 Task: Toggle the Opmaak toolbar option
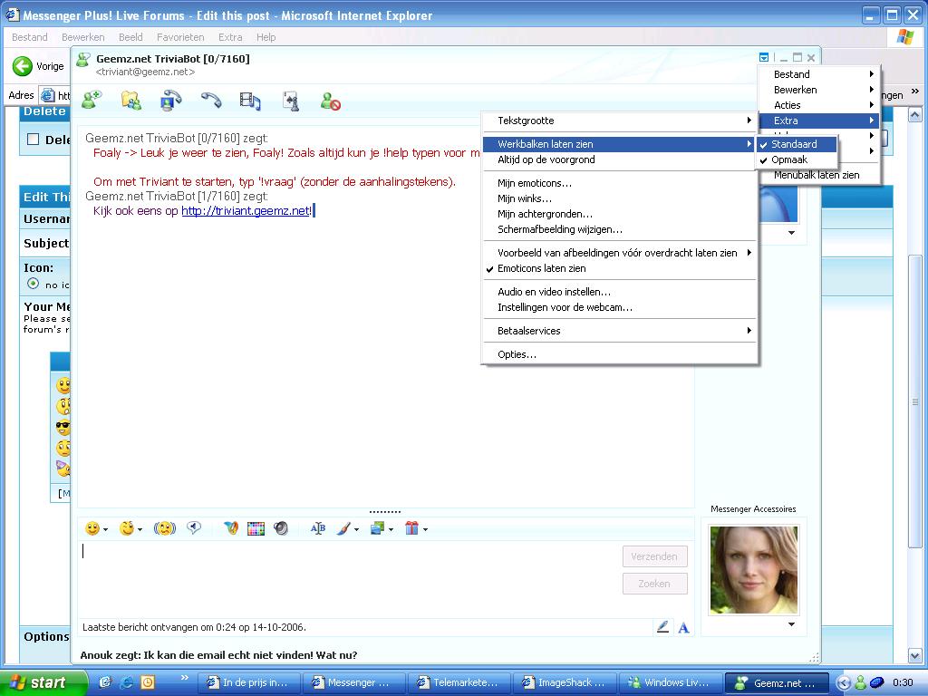pos(789,159)
